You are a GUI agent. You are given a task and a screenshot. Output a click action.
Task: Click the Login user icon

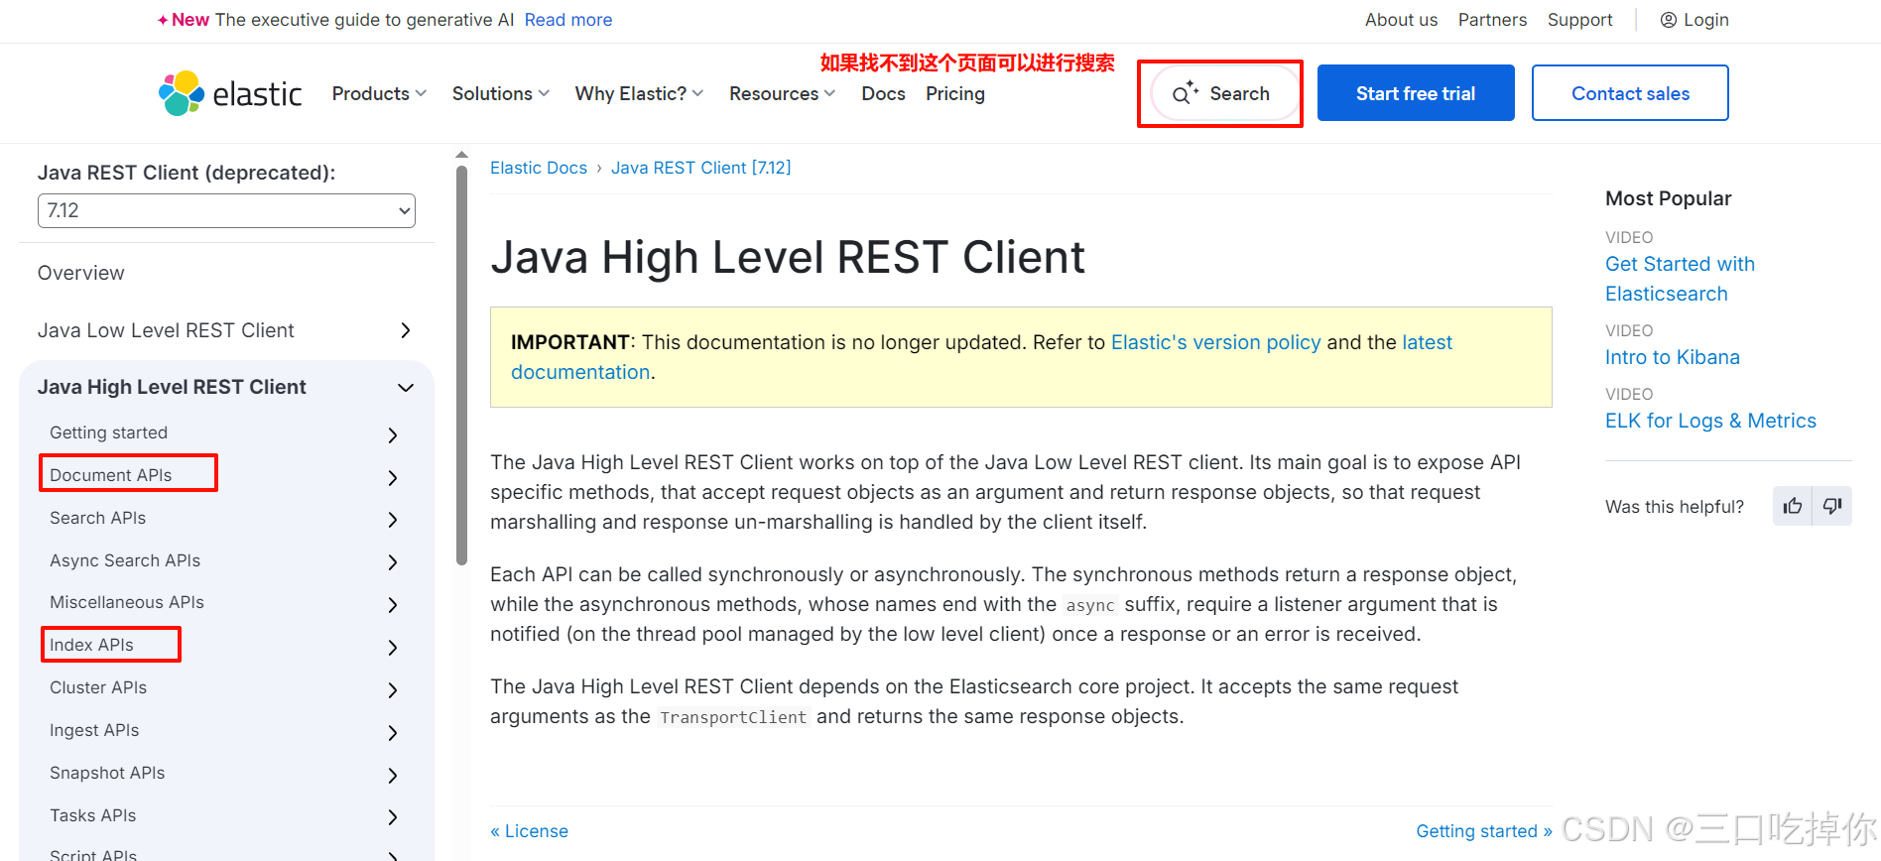[1669, 20]
